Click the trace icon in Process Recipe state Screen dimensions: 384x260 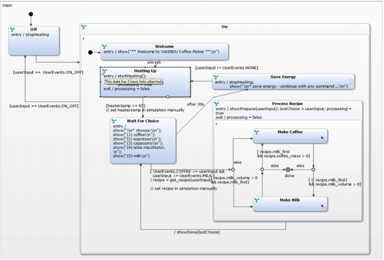[x=216, y=104]
